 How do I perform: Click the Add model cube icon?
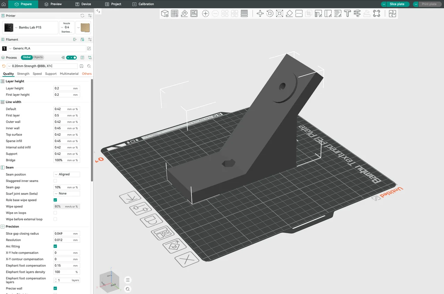(165, 14)
